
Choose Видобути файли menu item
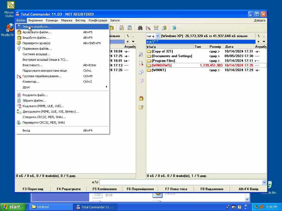62,38
